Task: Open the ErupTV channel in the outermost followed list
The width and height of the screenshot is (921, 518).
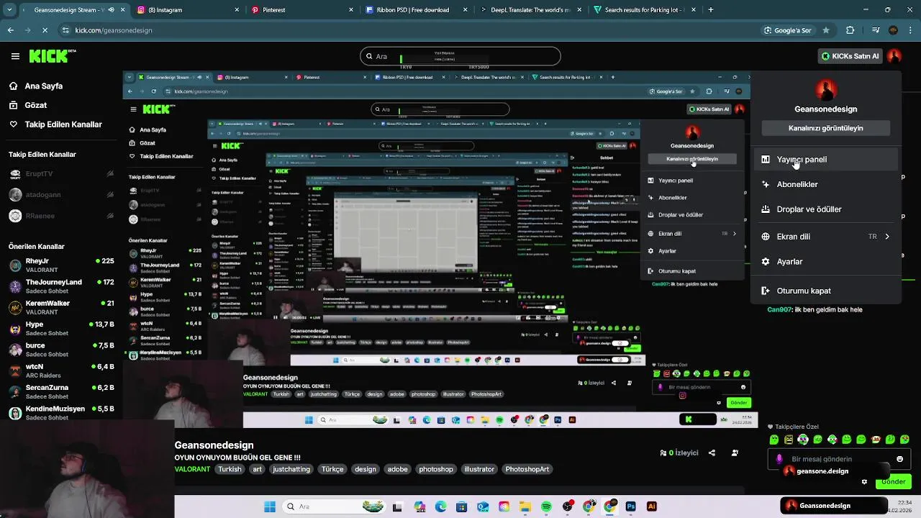Action: 60,174
